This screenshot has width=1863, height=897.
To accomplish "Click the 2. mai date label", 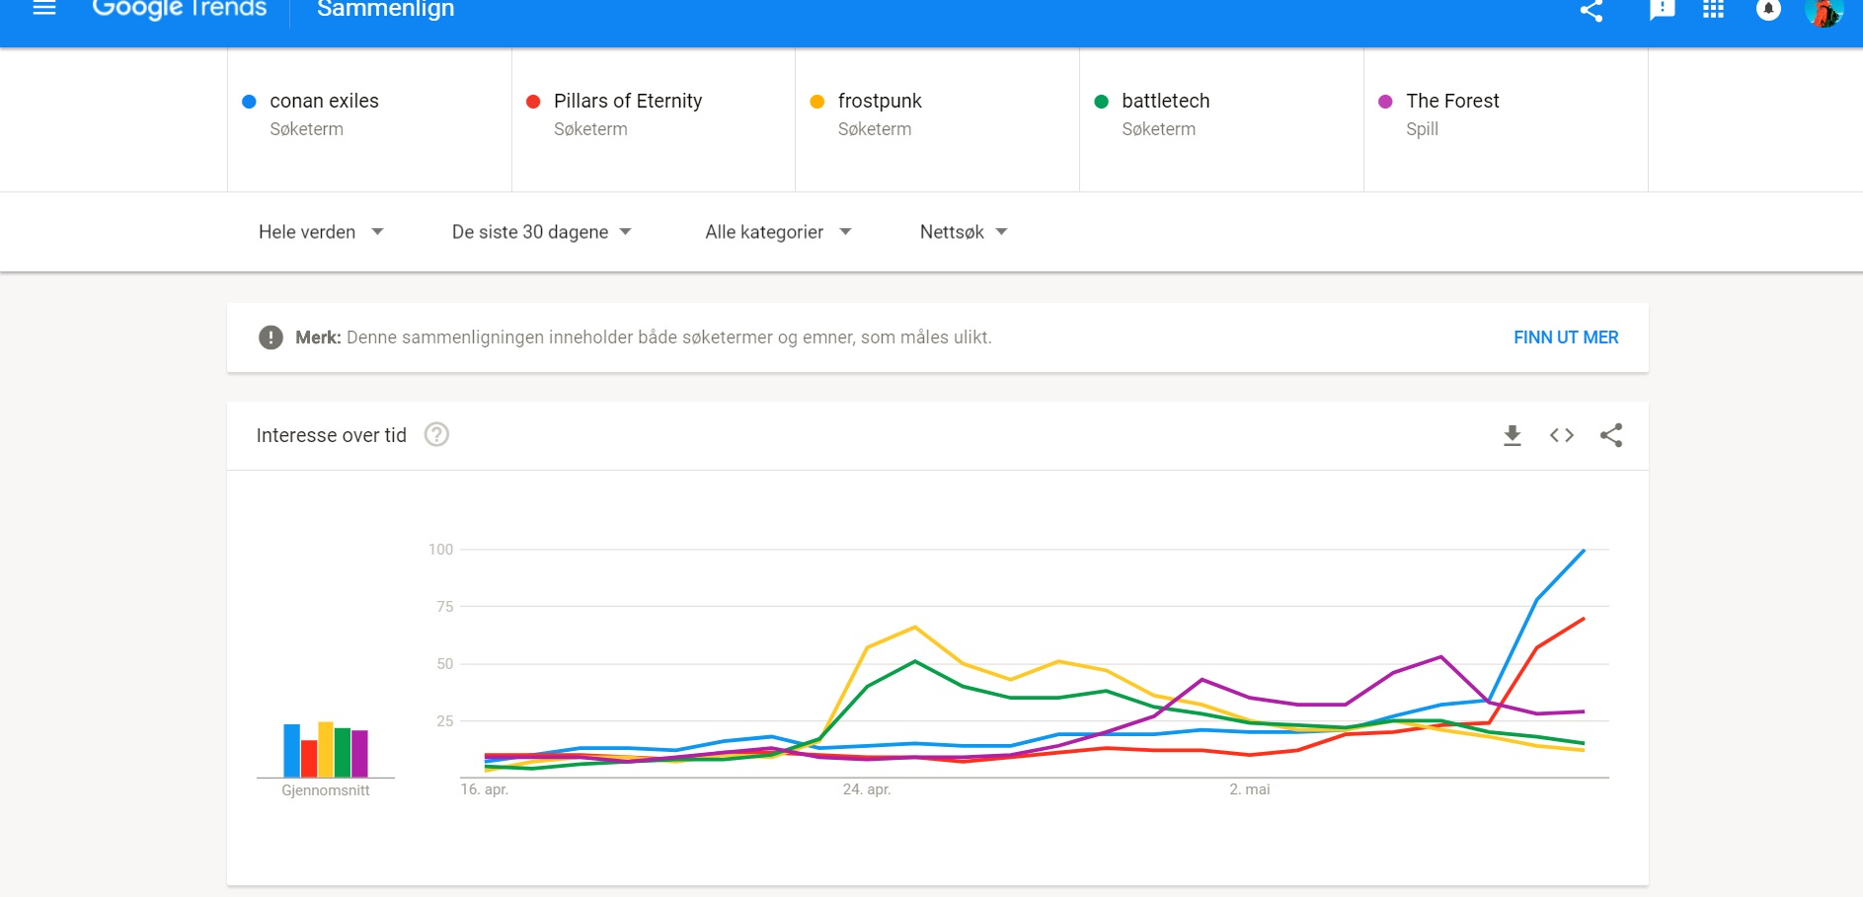I will click(1250, 789).
